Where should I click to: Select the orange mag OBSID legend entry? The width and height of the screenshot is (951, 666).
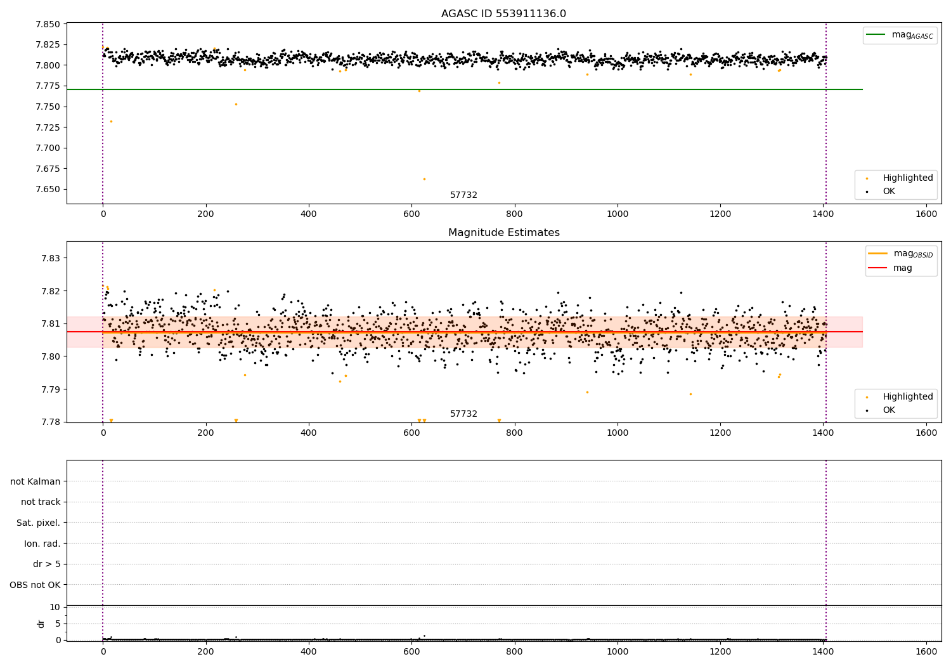click(x=900, y=254)
